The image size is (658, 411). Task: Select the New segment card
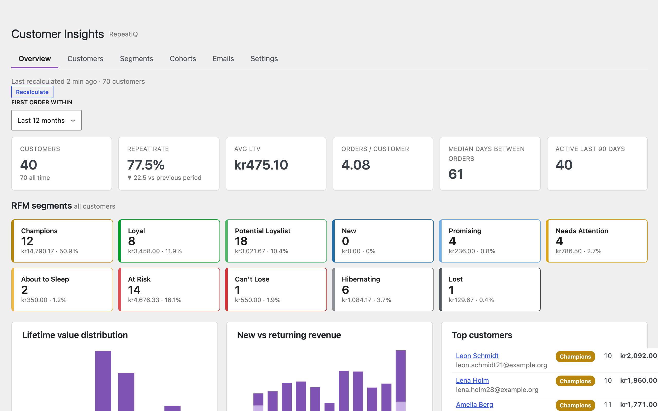point(383,241)
